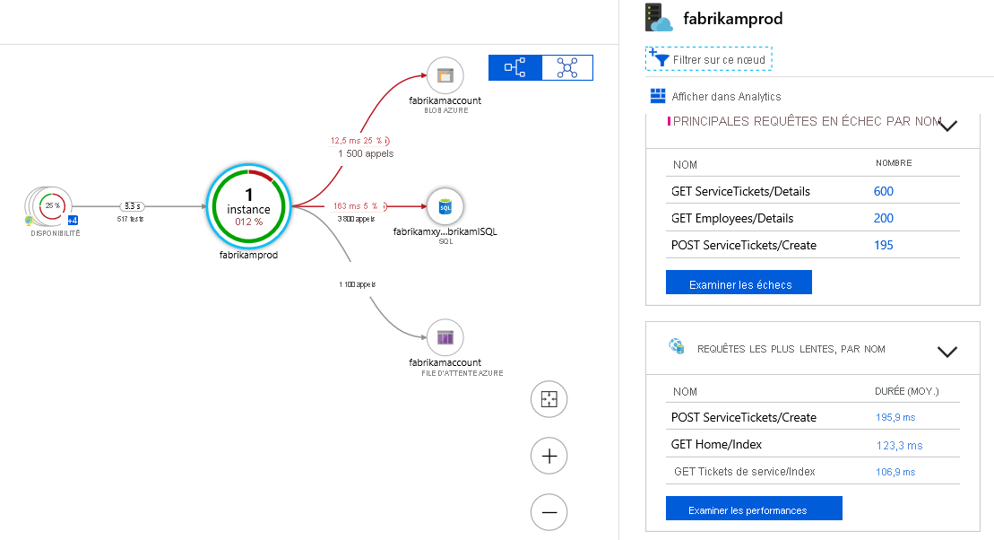This screenshot has height=540, width=994.
Task: Collapse the Requêtes les plus lentes panel
Action: (x=947, y=352)
